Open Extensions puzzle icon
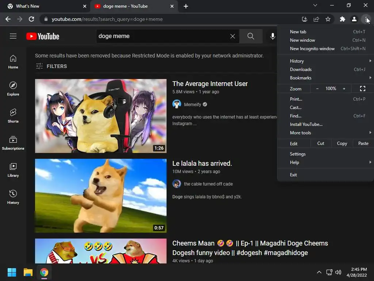 pos(343,19)
